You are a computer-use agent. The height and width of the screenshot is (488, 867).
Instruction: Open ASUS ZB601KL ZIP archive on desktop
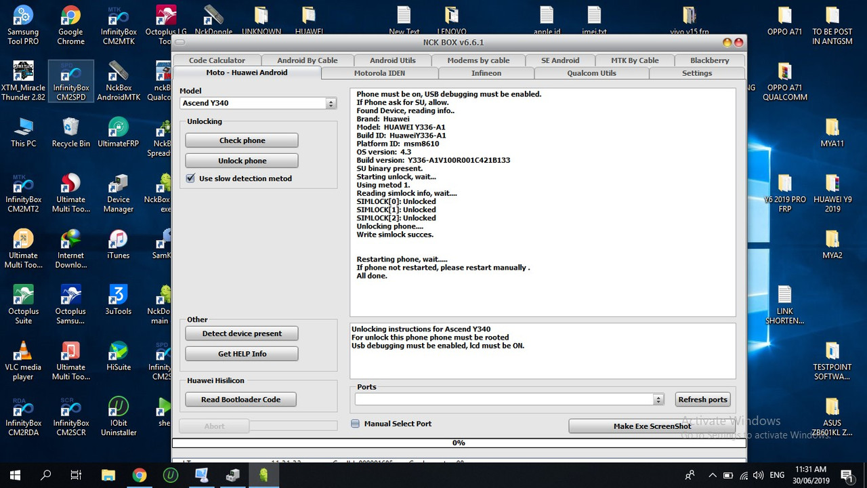tap(832, 417)
